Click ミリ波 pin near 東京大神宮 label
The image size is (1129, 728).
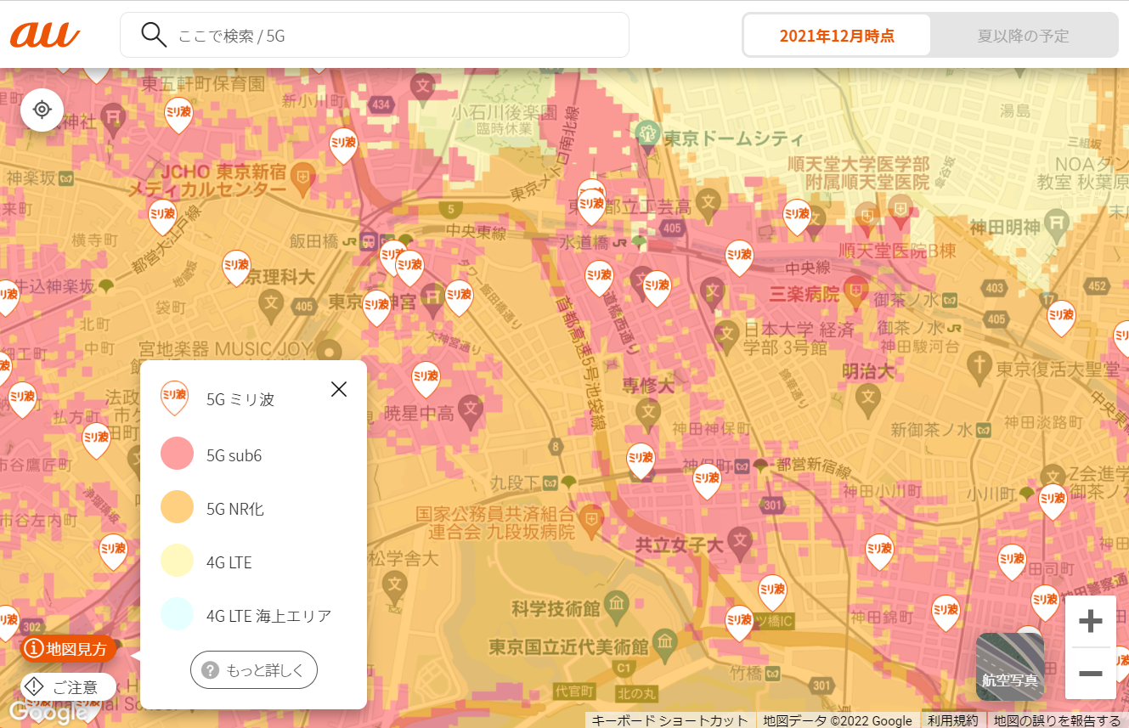point(376,307)
